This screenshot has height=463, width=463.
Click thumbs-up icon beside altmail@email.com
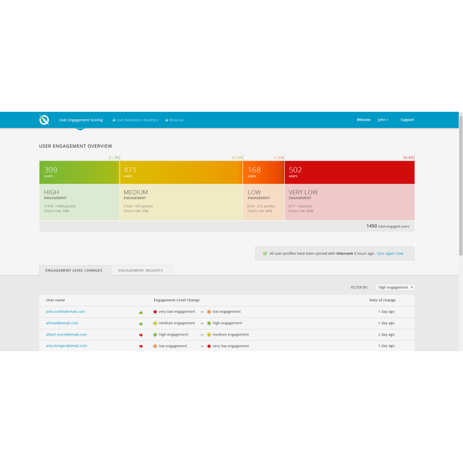coord(141,323)
